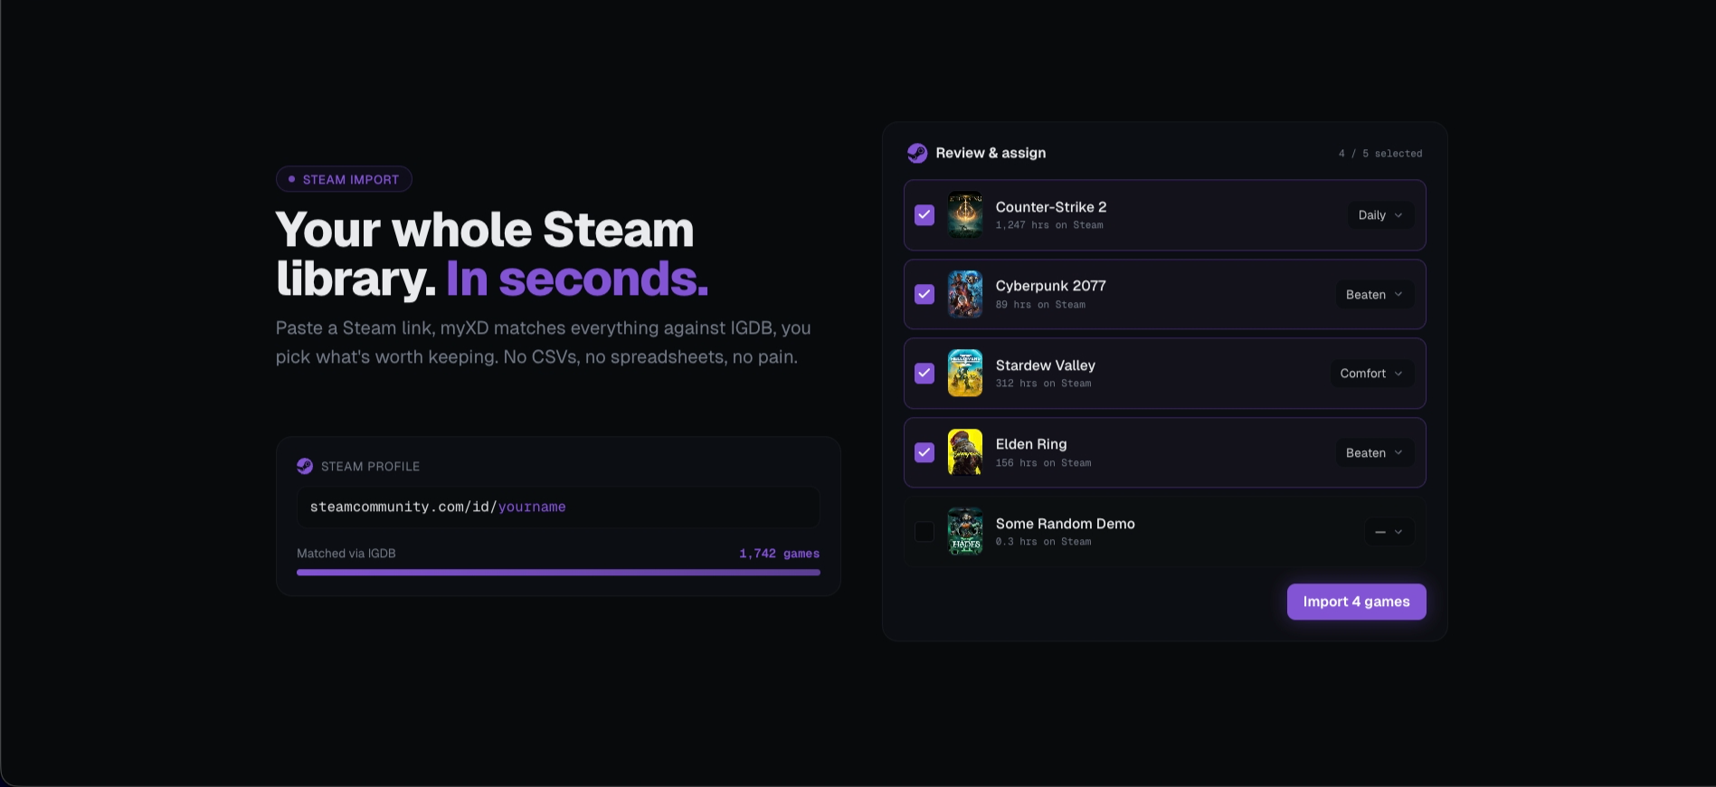Uncheck the Elden Ring checkbox

[924, 452]
